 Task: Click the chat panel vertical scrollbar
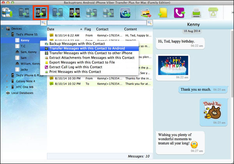coord(232,64)
